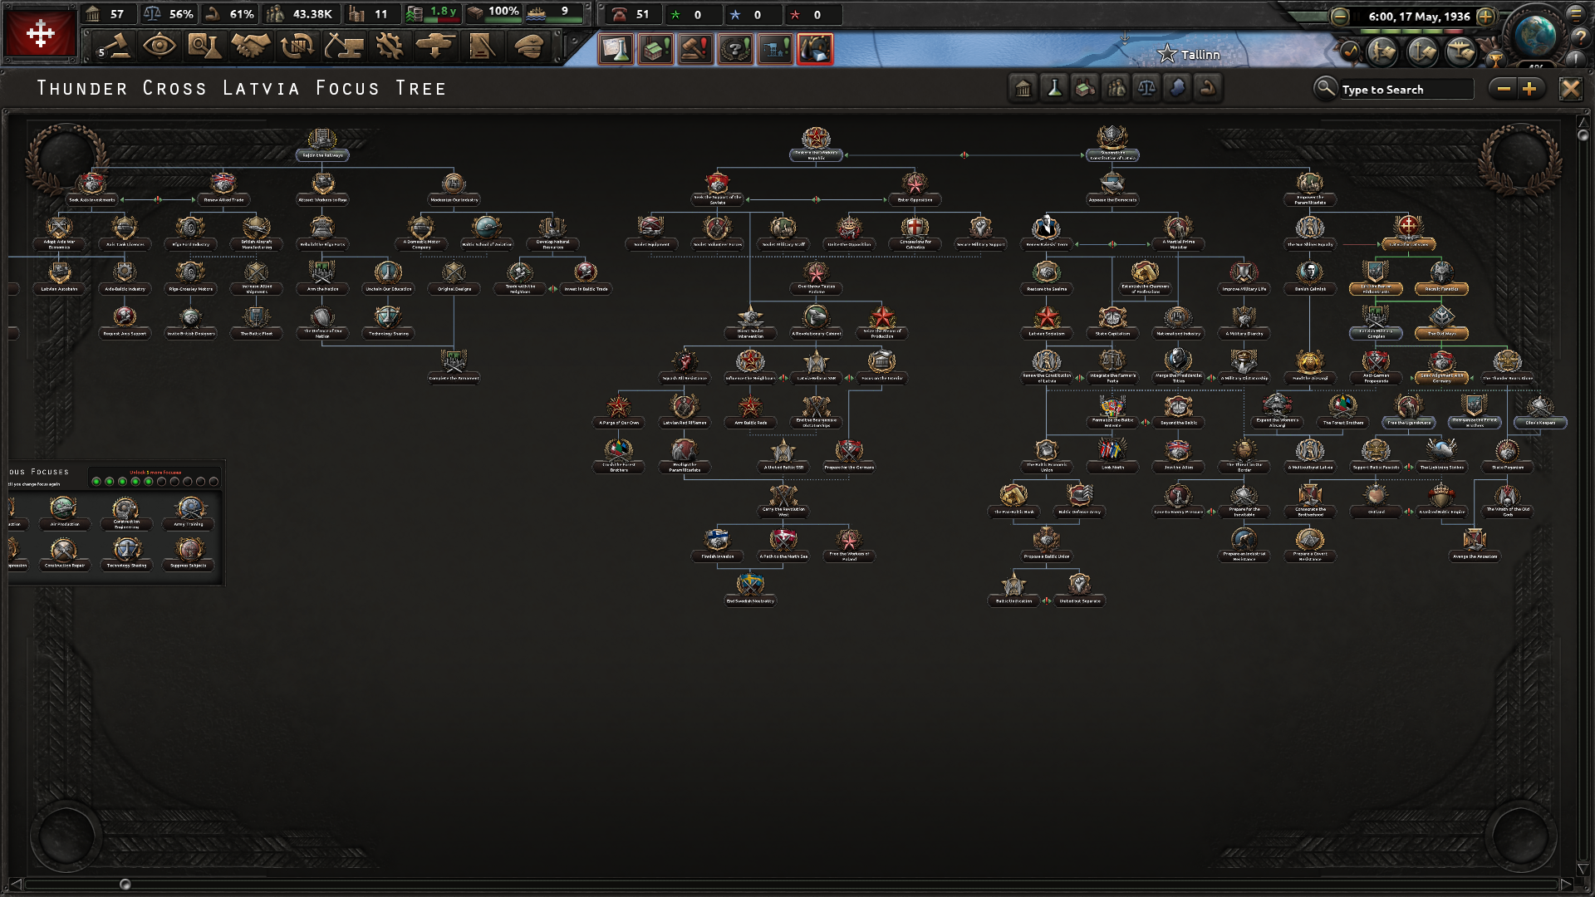
Task: Open the Diplomacy handshake menu
Action: 250,47
